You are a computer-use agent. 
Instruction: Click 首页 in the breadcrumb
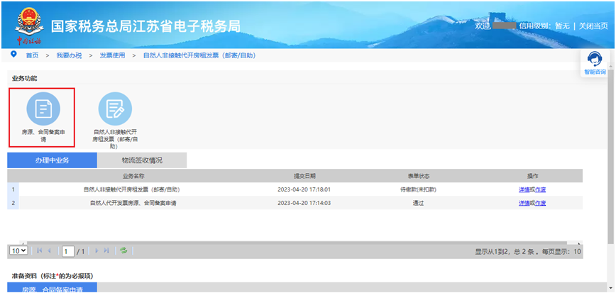pos(32,55)
